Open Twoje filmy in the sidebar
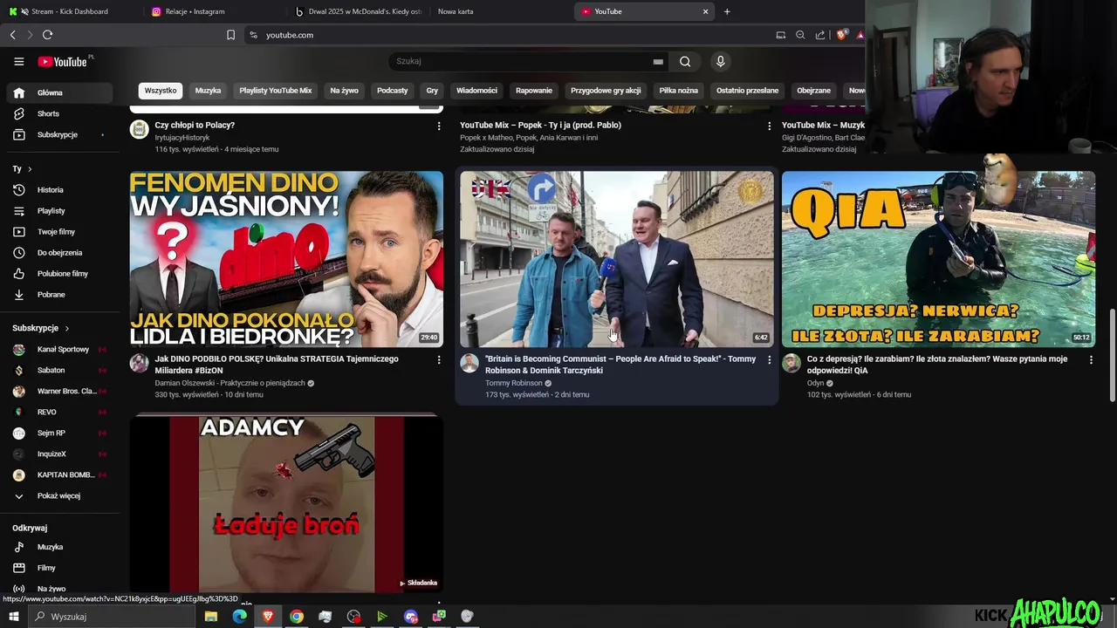The width and height of the screenshot is (1117, 628). click(59, 231)
